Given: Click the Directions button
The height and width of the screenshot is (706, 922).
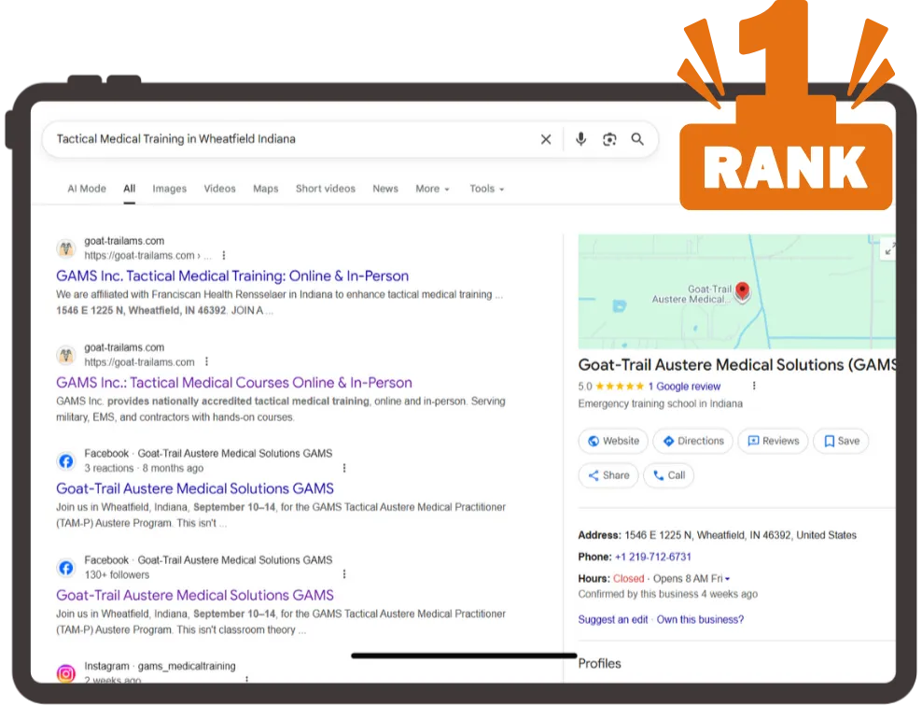Looking at the screenshot, I should 692,441.
